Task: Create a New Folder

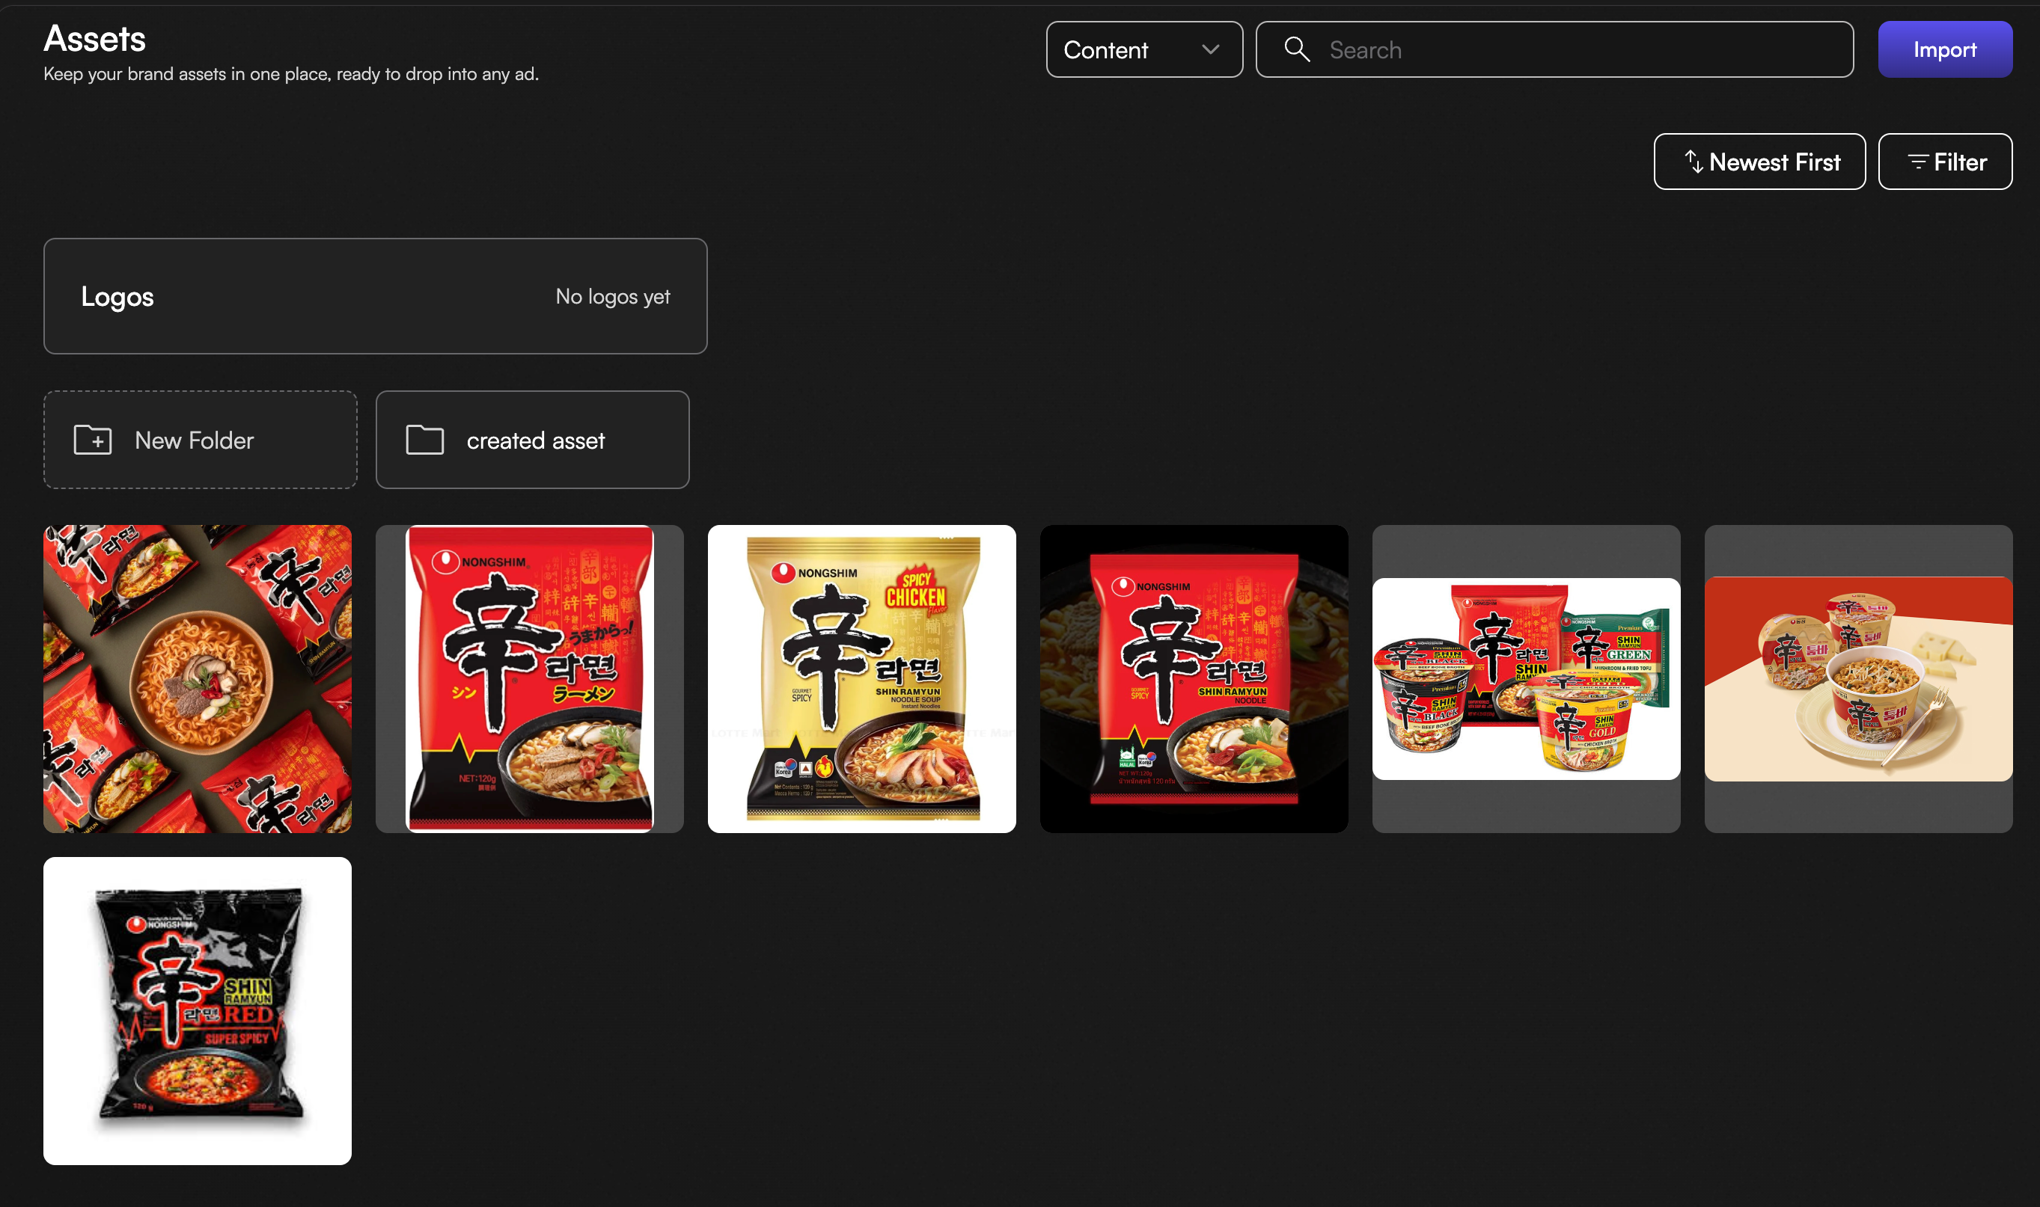Action: pyautogui.click(x=200, y=440)
